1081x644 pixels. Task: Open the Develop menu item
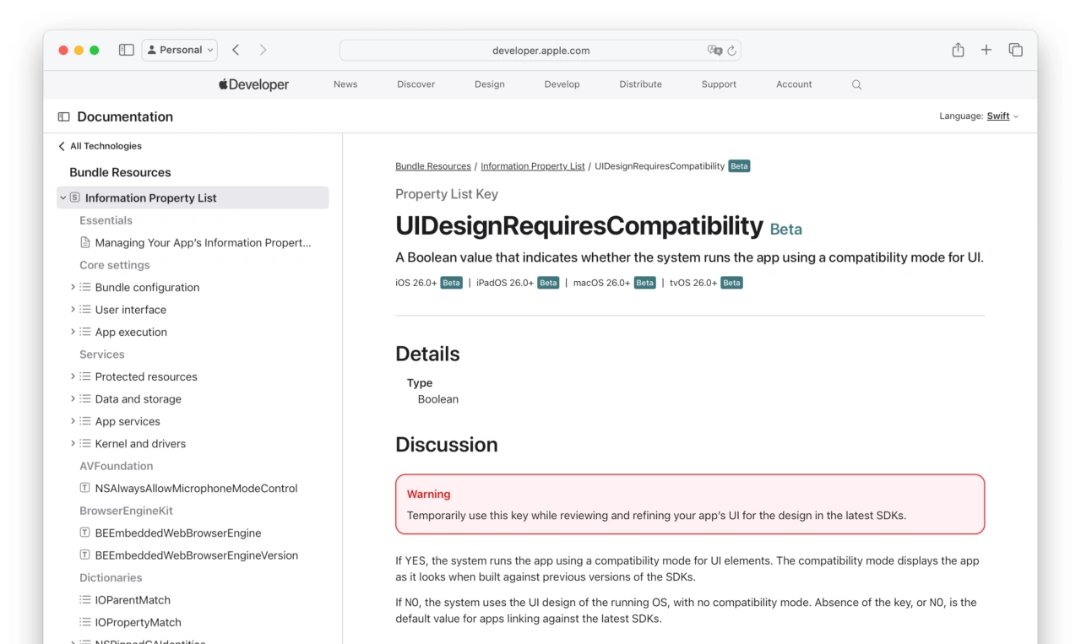click(562, 84)
